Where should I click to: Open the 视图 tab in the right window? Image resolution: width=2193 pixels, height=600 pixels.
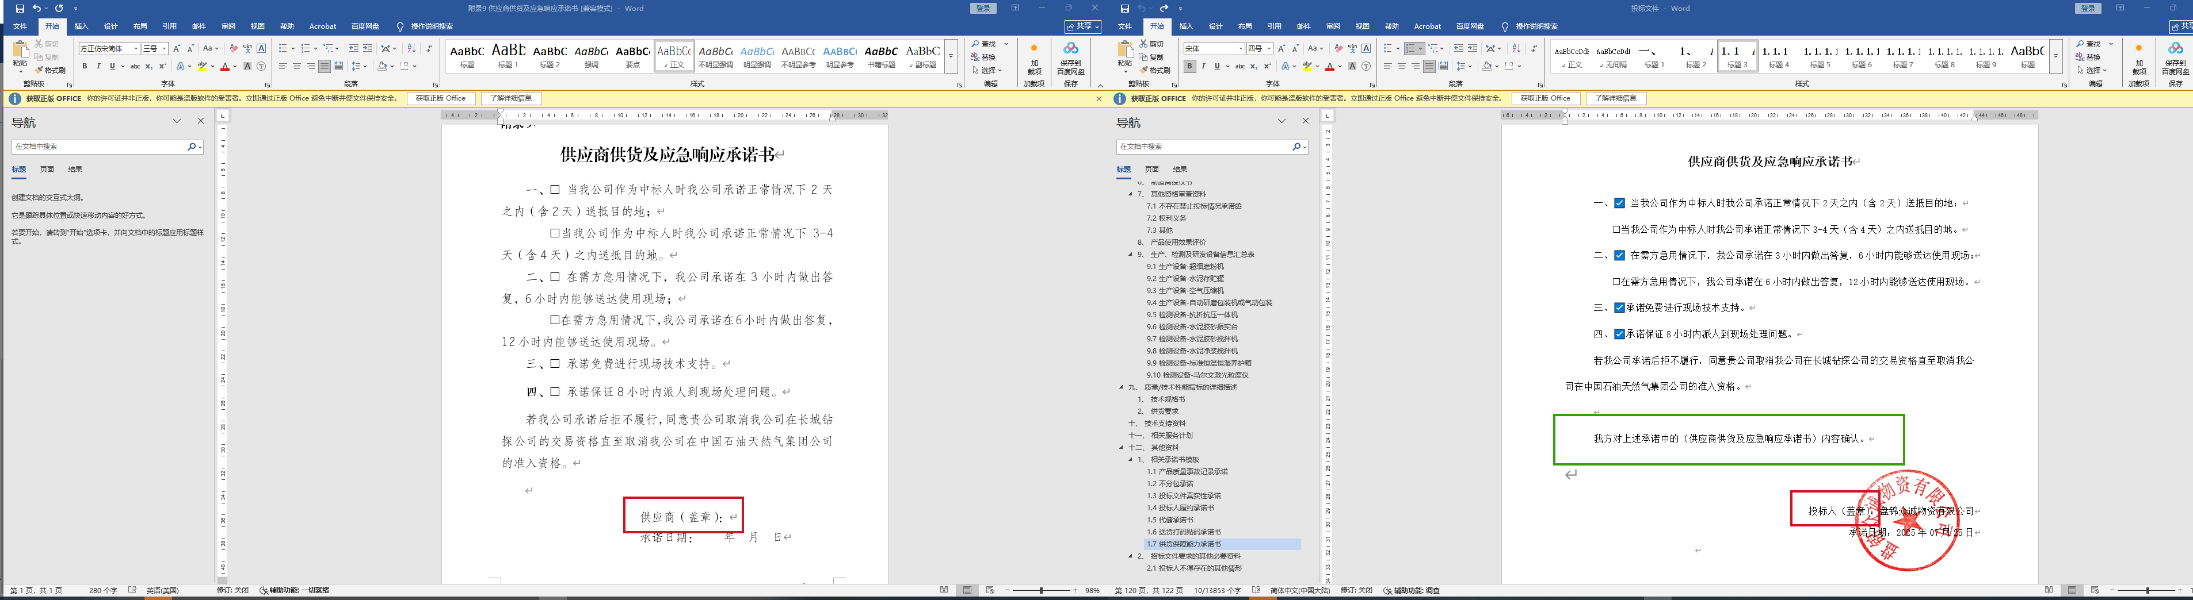click(1363, 26)
